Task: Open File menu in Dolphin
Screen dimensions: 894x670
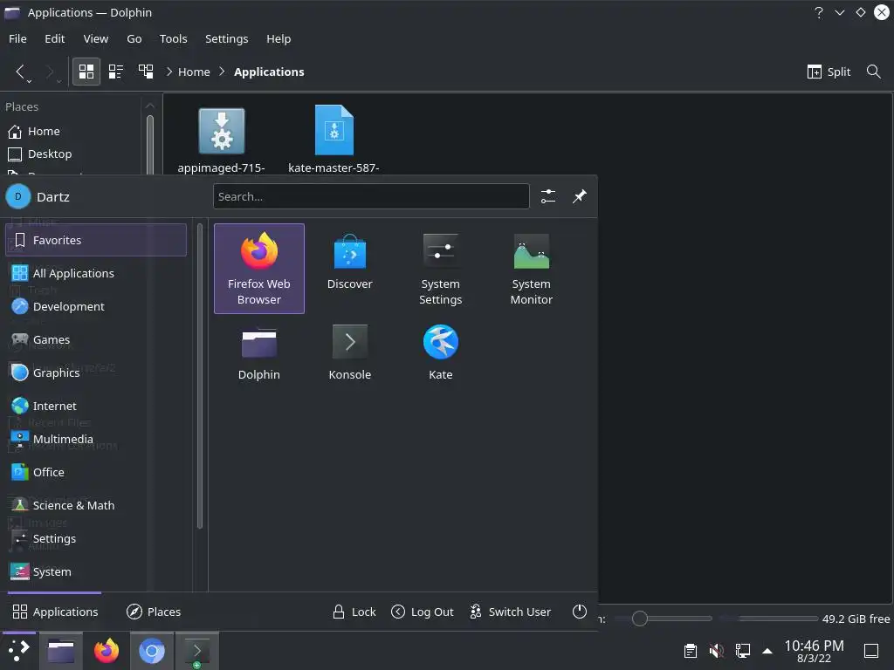Action: point(17,38)
